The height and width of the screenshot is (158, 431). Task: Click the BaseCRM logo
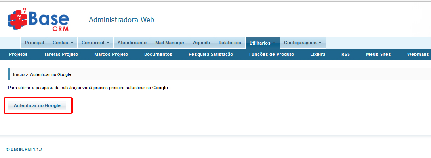click(x=38, y=20)
